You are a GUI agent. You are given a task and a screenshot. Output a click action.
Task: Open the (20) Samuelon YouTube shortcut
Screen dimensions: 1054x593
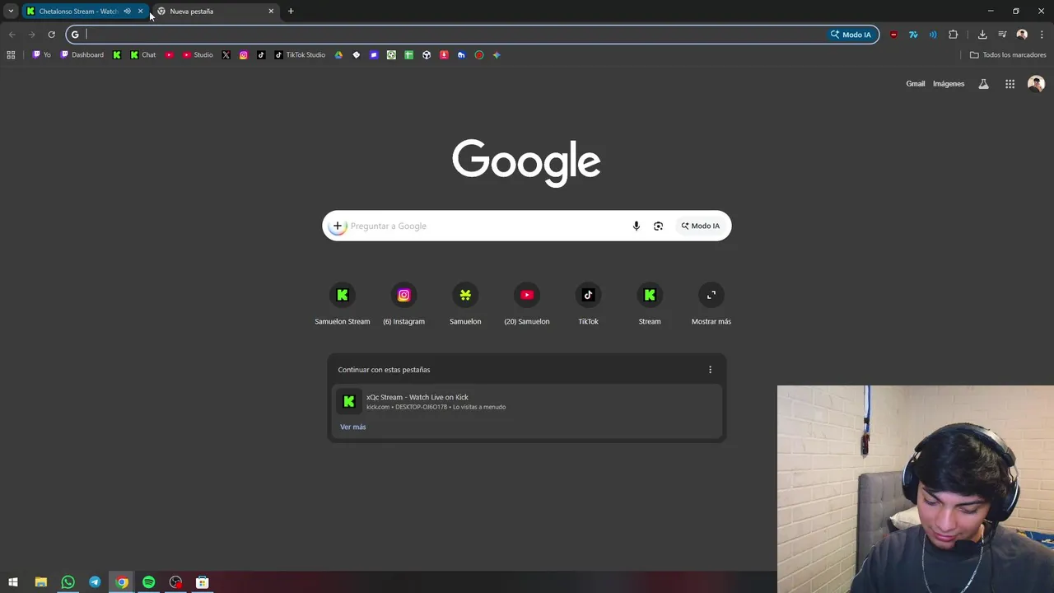pyautogui.click(x=527, y=304)
